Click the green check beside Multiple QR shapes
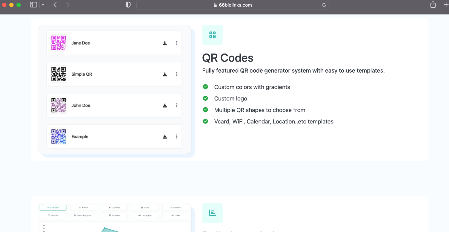This screenshot has height=232, width=449. [x=205, y=110]
